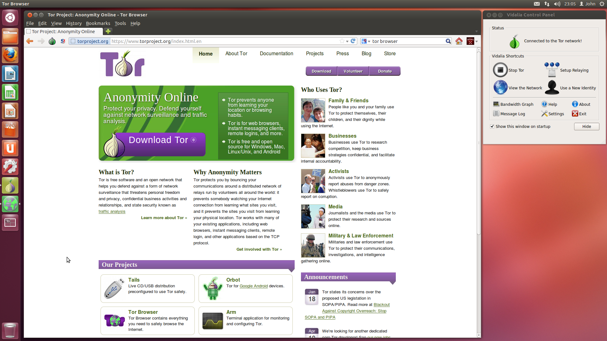Click the Documentation tab on torproject.org
Screen dimensions: 607x341
coord(276,53)
